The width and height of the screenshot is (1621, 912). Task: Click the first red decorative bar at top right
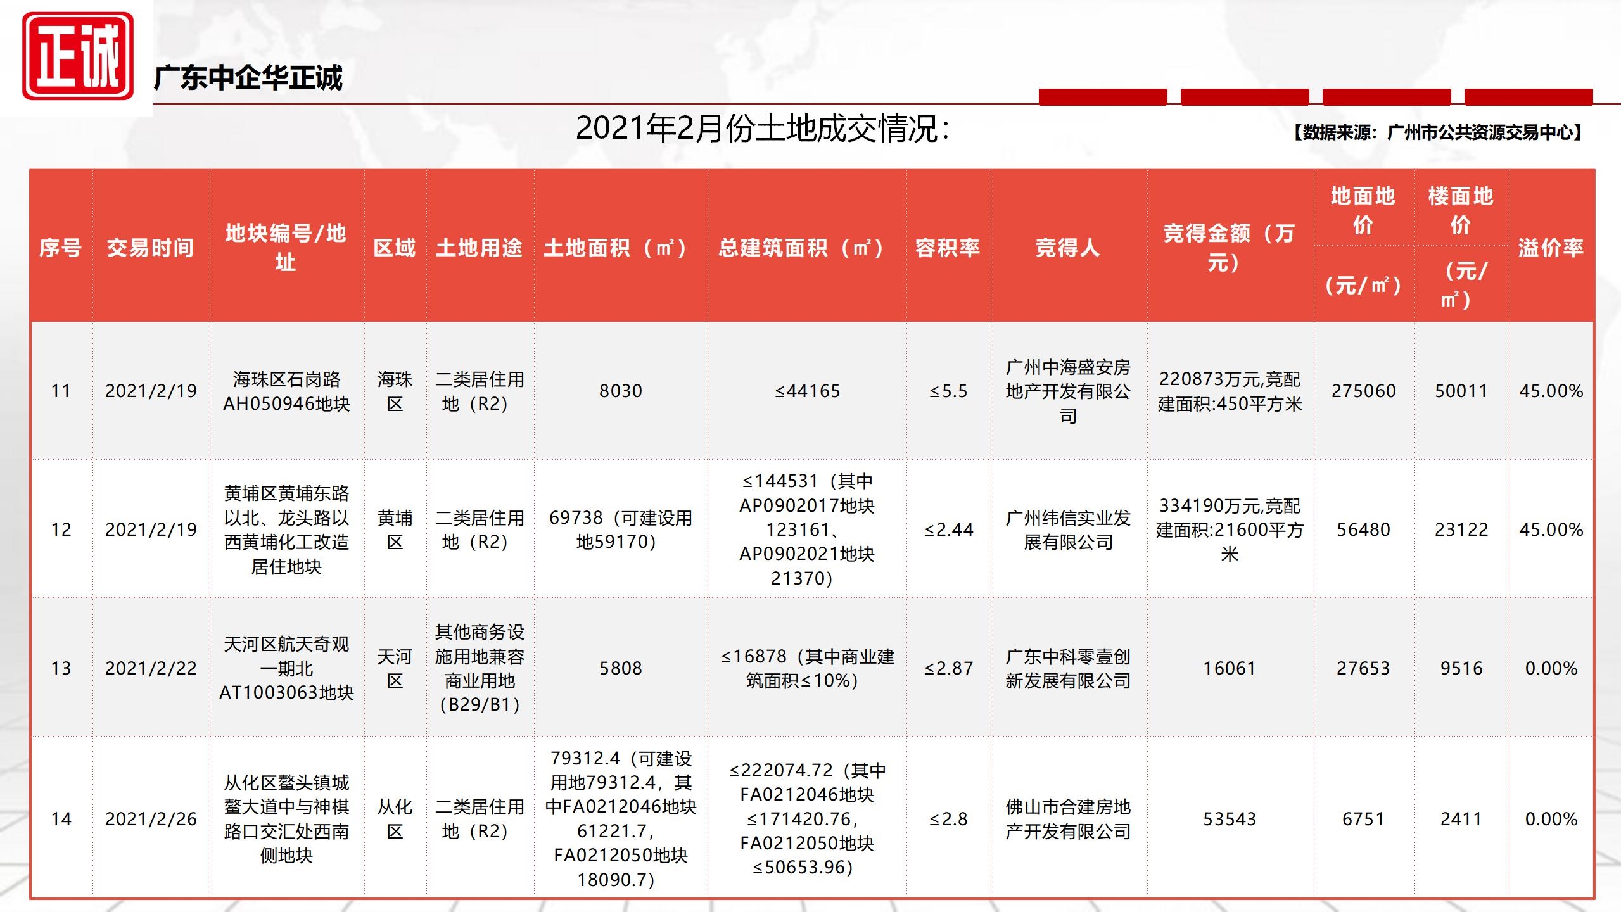click(1103, 97)
